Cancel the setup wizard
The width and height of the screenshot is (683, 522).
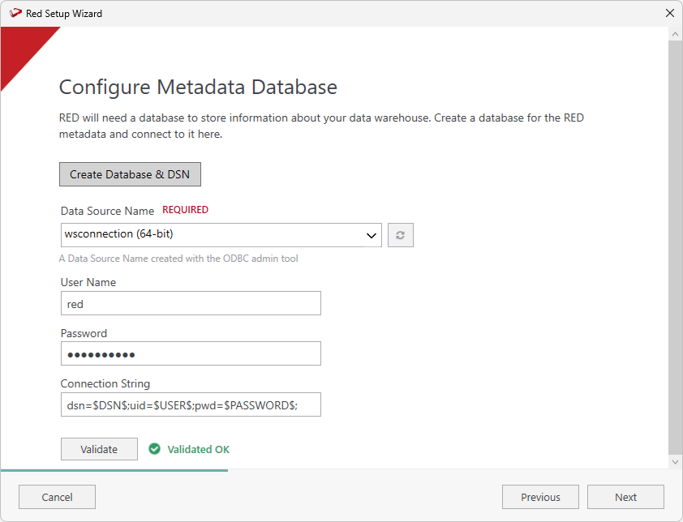point(57,497)
